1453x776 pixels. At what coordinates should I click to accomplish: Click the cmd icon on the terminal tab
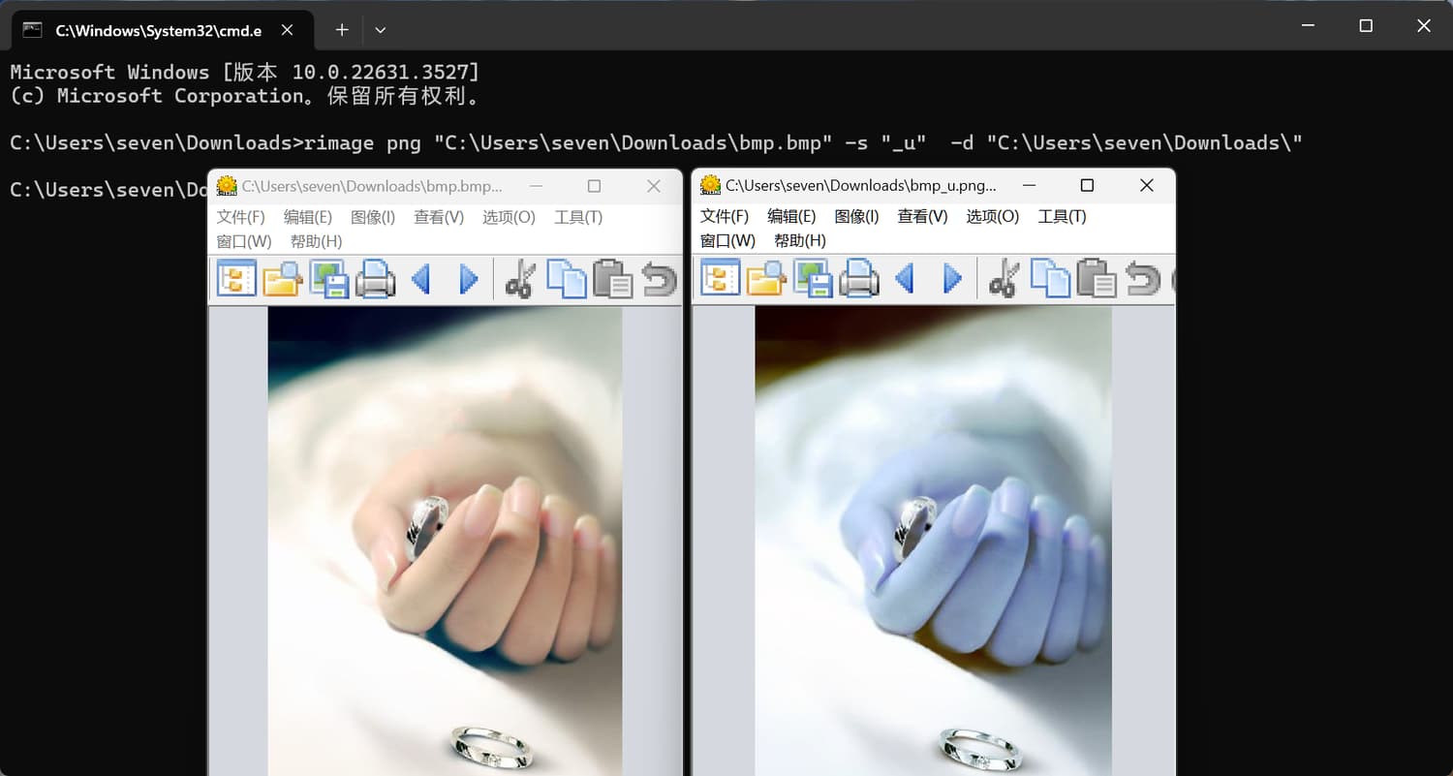coord(32,30)
